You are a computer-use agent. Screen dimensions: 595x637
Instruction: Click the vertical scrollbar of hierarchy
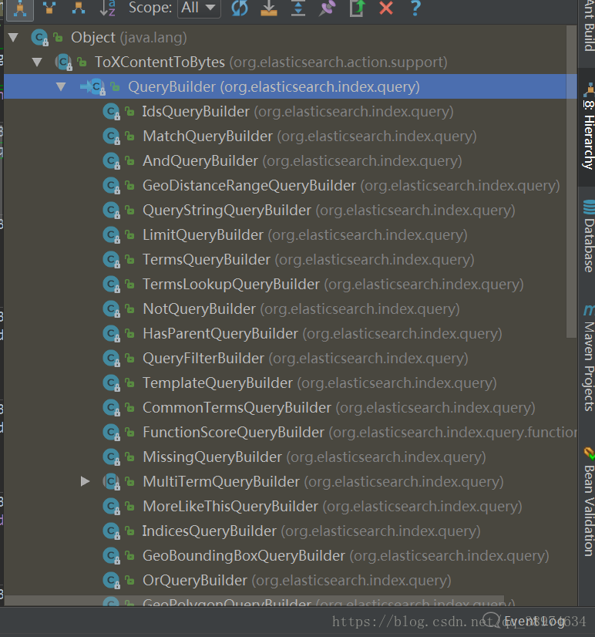coord(571,181)
